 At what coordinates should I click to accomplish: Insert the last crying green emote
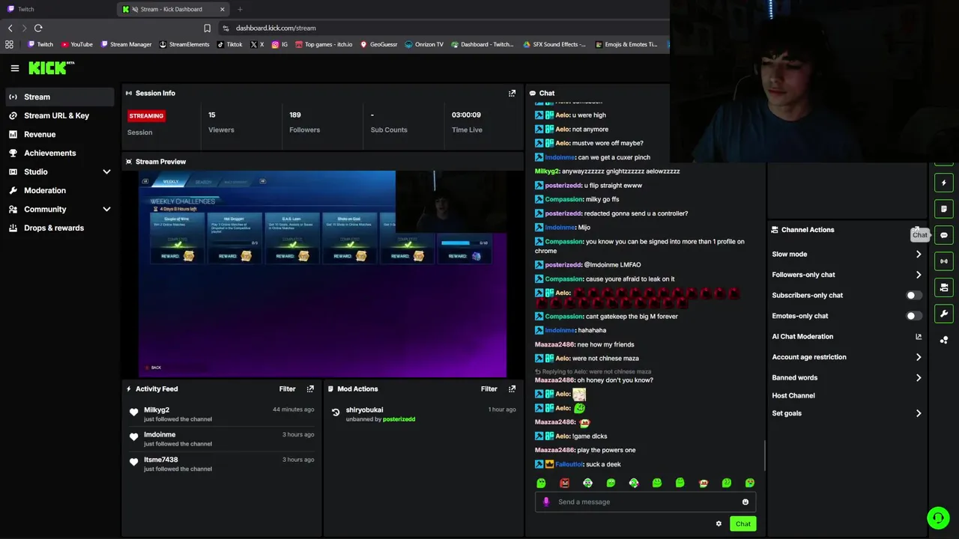[x=750, y=484]
